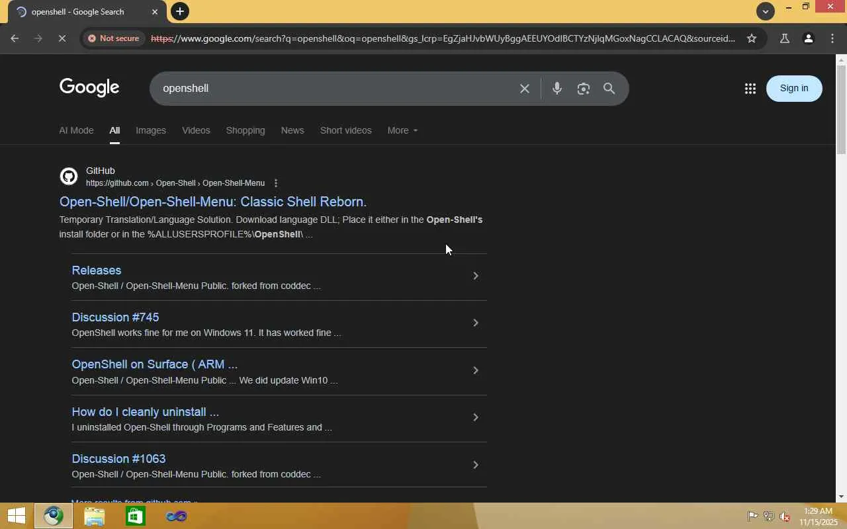
Task: Open Open-Shell-Menu: Classic Shell Reborn result
Action: pos(213,202)
